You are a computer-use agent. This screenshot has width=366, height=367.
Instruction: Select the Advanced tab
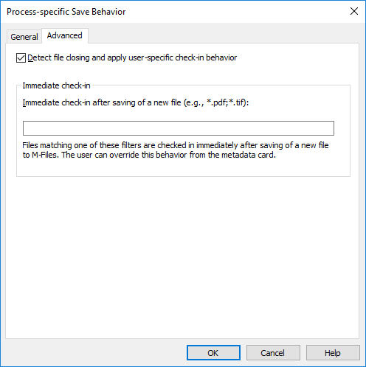65,35
